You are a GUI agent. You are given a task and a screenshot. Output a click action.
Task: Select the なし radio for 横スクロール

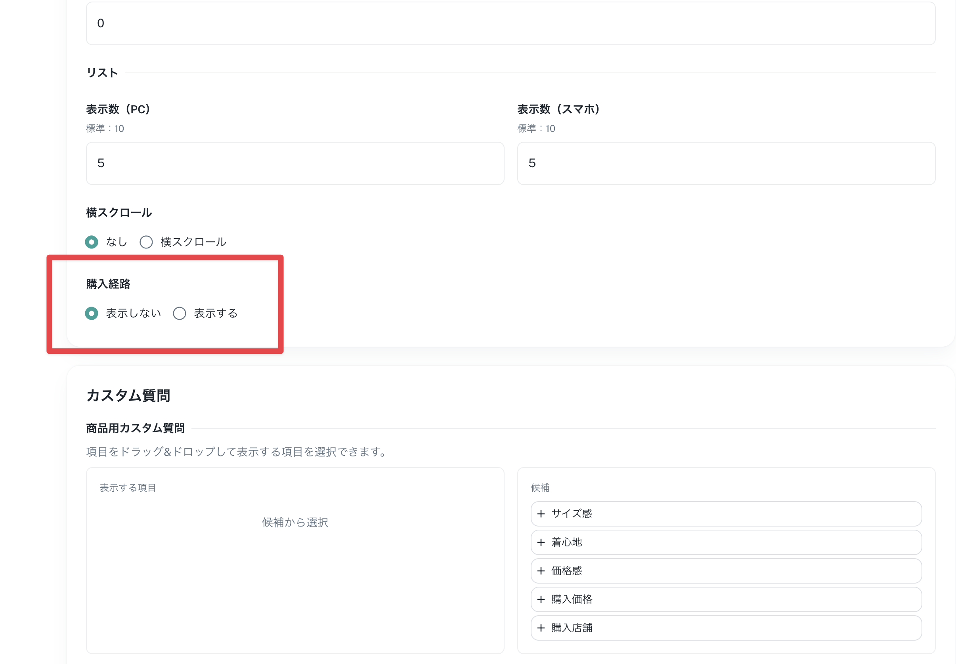point(92,242)
